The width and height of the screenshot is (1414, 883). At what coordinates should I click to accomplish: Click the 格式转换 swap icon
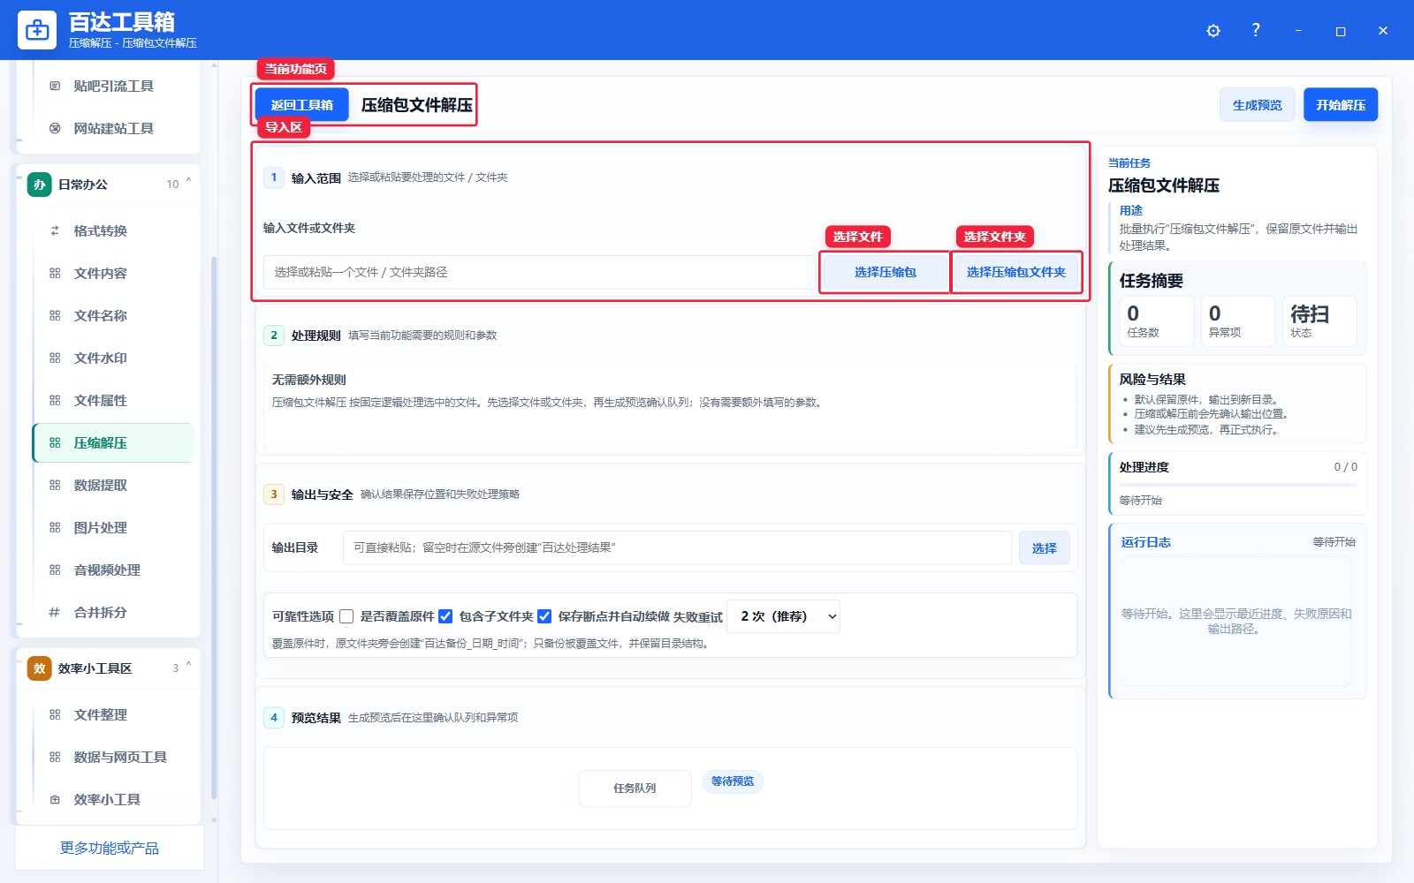[x=55, y=230]
